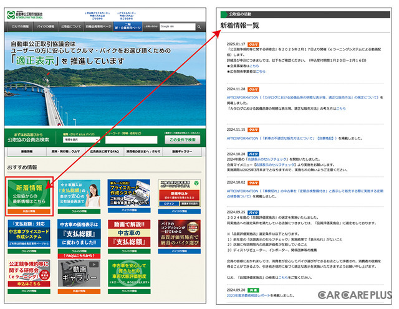Open the 四輪会員専用ページ navigation tab
This screenshot has height=309, width=399.
[99, 26]
